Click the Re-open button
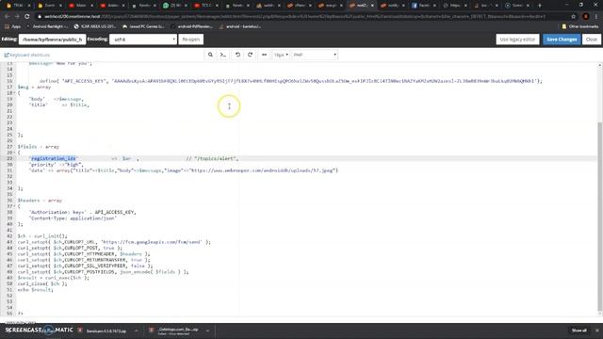Viewport: 603px width, 339px height. (190, 40)
